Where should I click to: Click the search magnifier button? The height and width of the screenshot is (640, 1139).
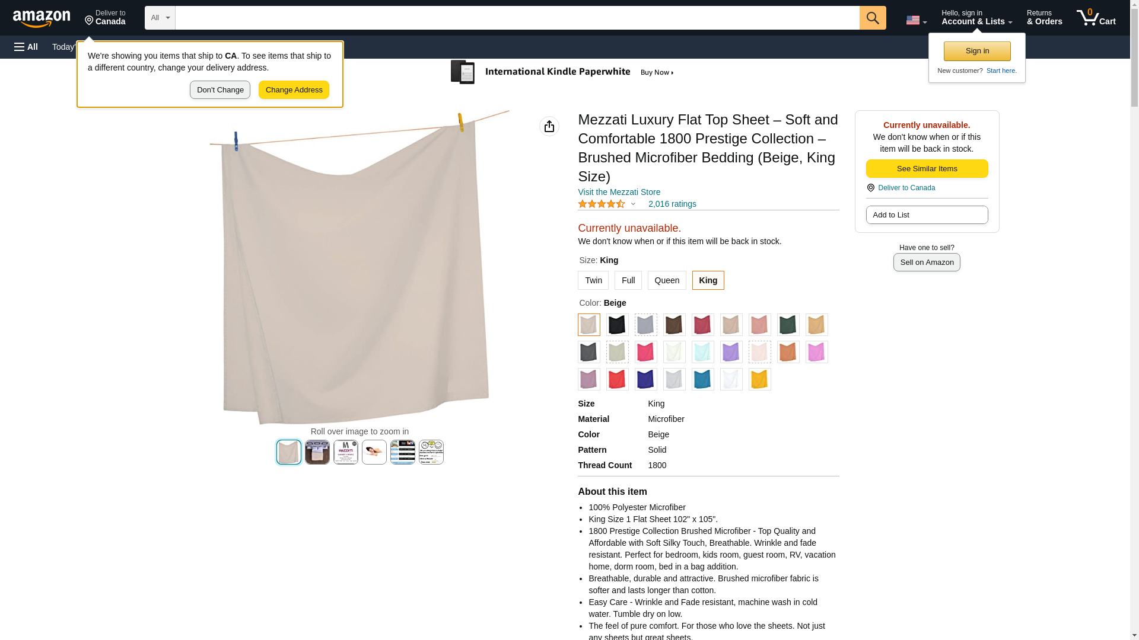click(x=872, y=18)
